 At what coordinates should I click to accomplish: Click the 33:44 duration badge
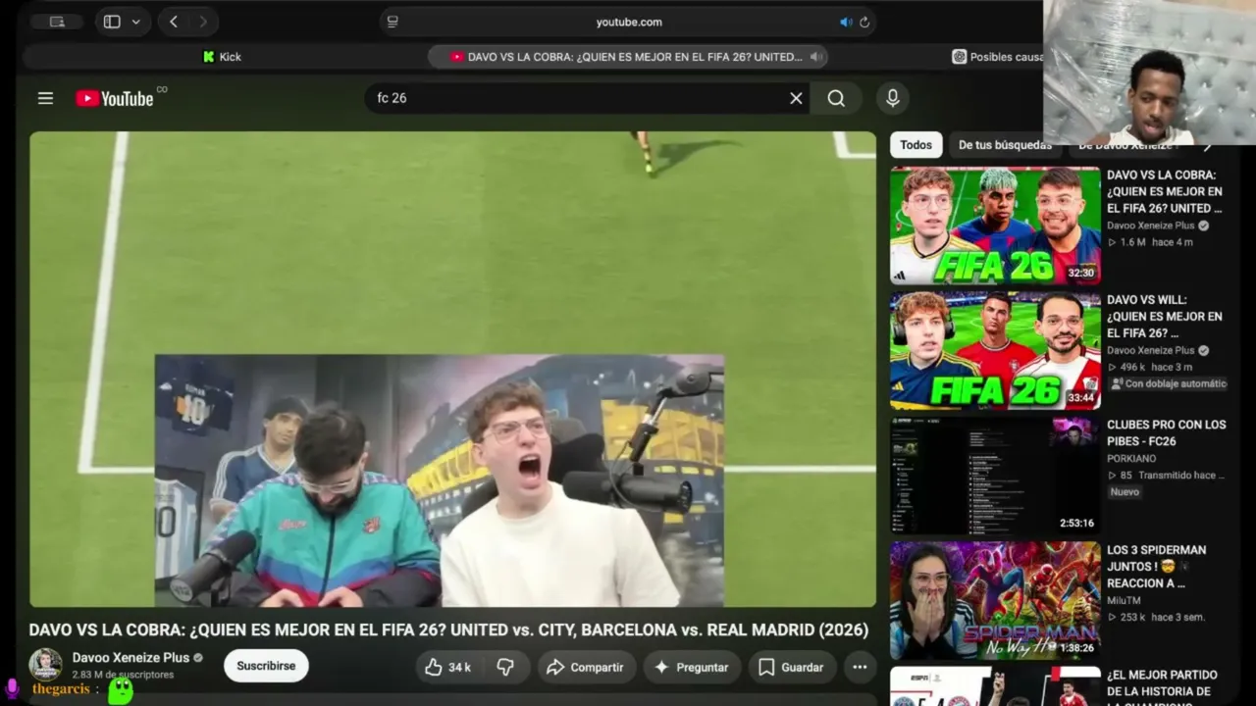(x=1080, y=398)
